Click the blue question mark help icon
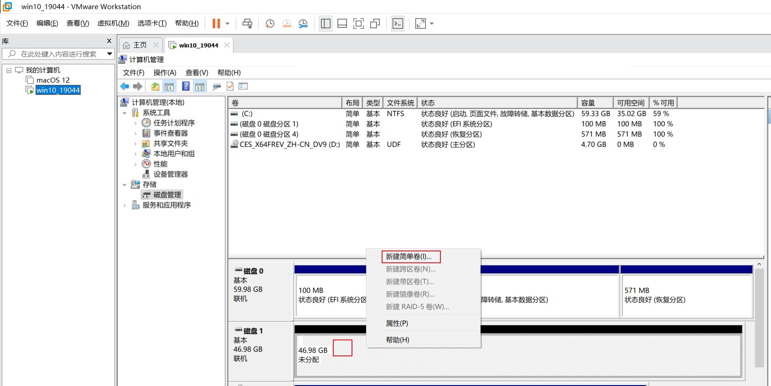 point(186,86)
